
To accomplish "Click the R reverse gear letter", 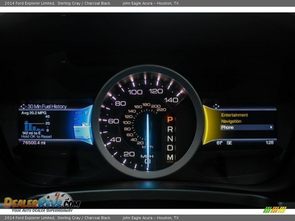I will coord(170,129).
